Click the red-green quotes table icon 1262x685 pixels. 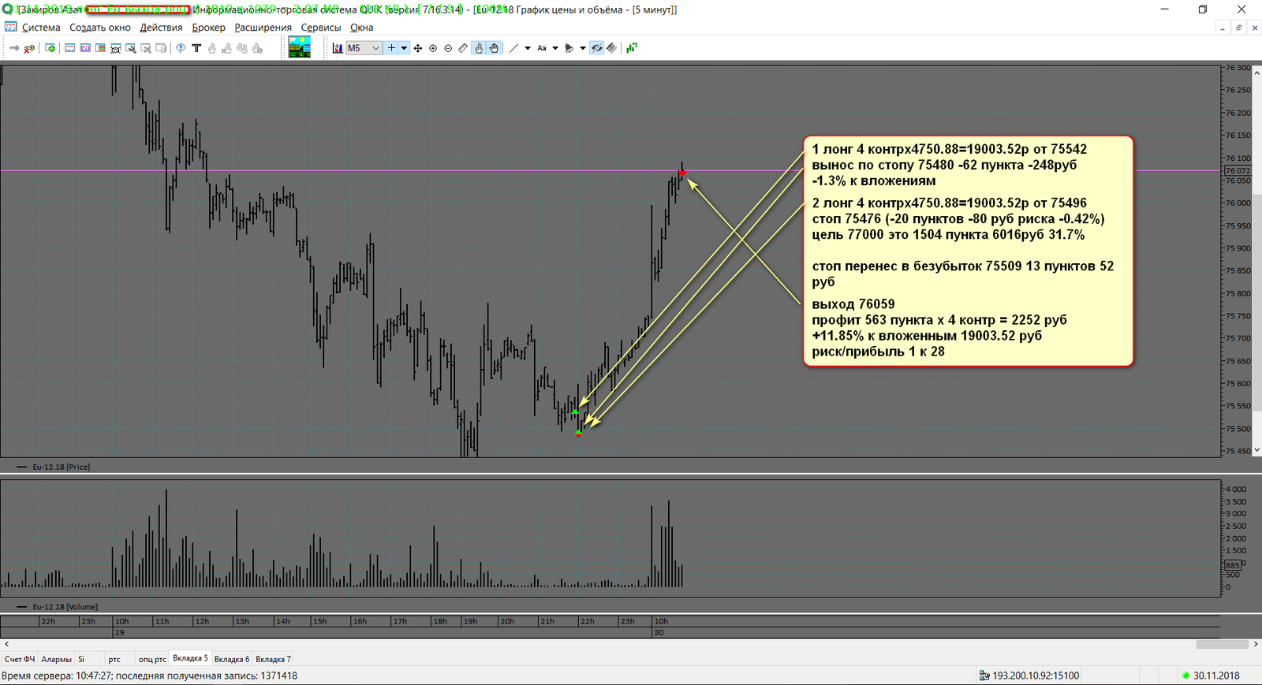click(100, 48)
